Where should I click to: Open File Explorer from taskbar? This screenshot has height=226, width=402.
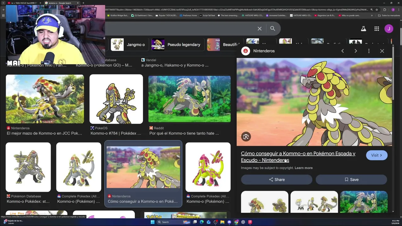tap(222, 222)
